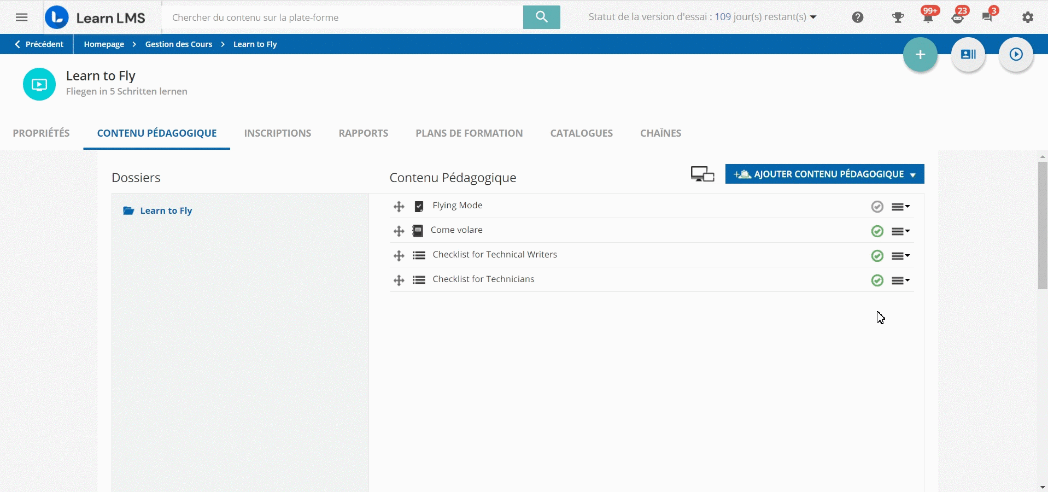Image resolution: width=1048 pixels, height=492 pixels.
Task: Switch to the RAPPORTS tab
Action: click(x=364, y=133)
